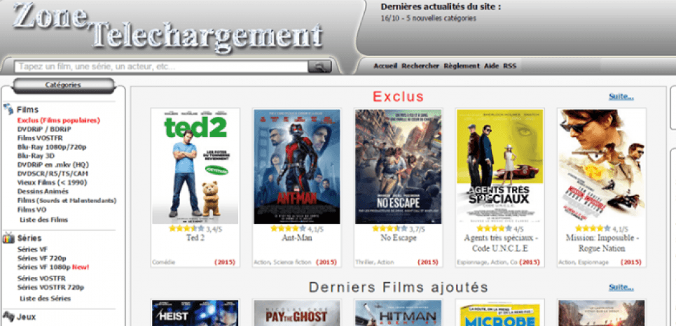Open Dessins Animés category
This screenshot has width=676, height=326.
[43, 191]
